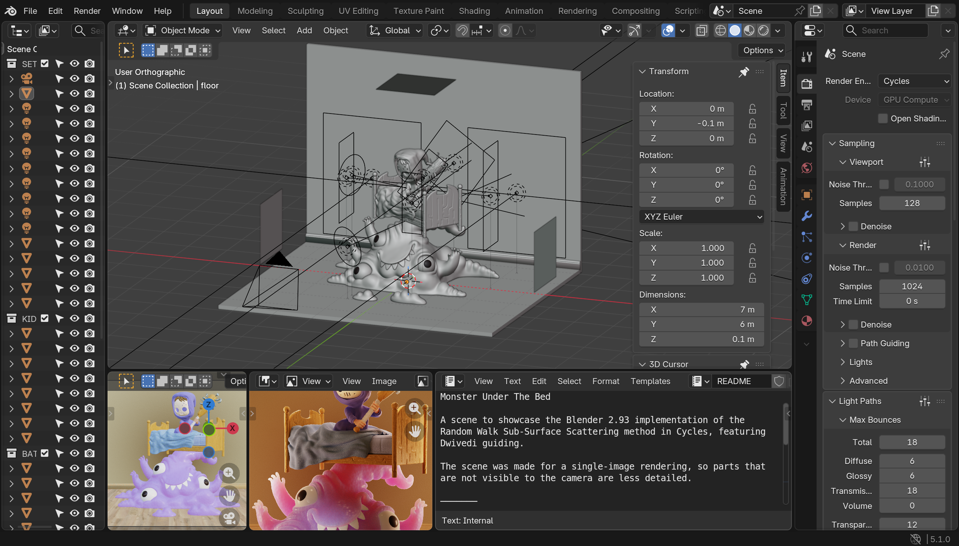Image resolution: width=959 pixels, height=546 pixels.
Task: Click the Output properties printer icon
Action: (807, 104)
